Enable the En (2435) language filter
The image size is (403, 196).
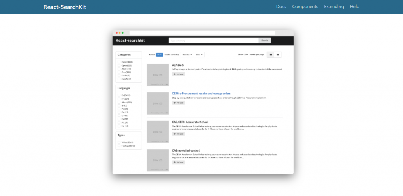point(119,95)
